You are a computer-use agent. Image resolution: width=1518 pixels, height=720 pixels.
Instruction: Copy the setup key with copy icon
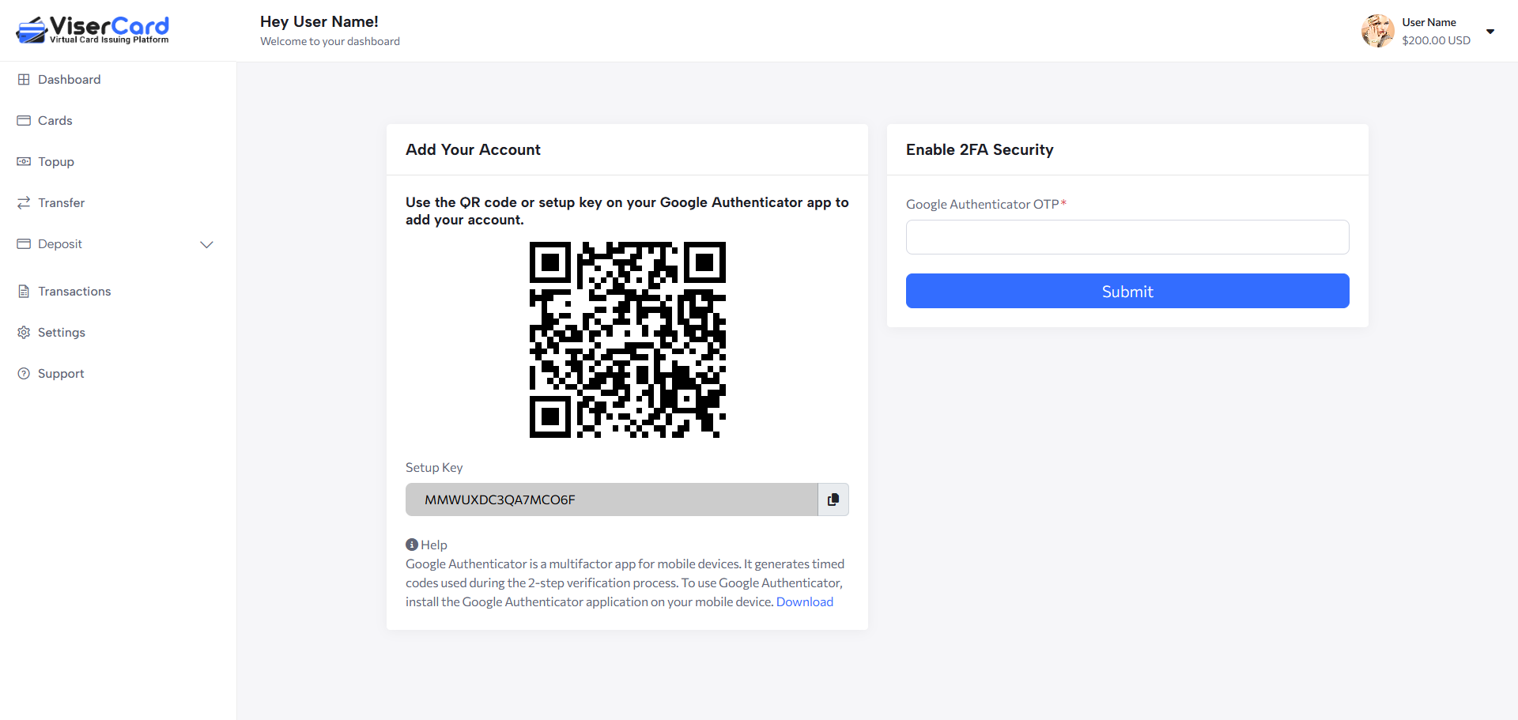tap(833, 499)
